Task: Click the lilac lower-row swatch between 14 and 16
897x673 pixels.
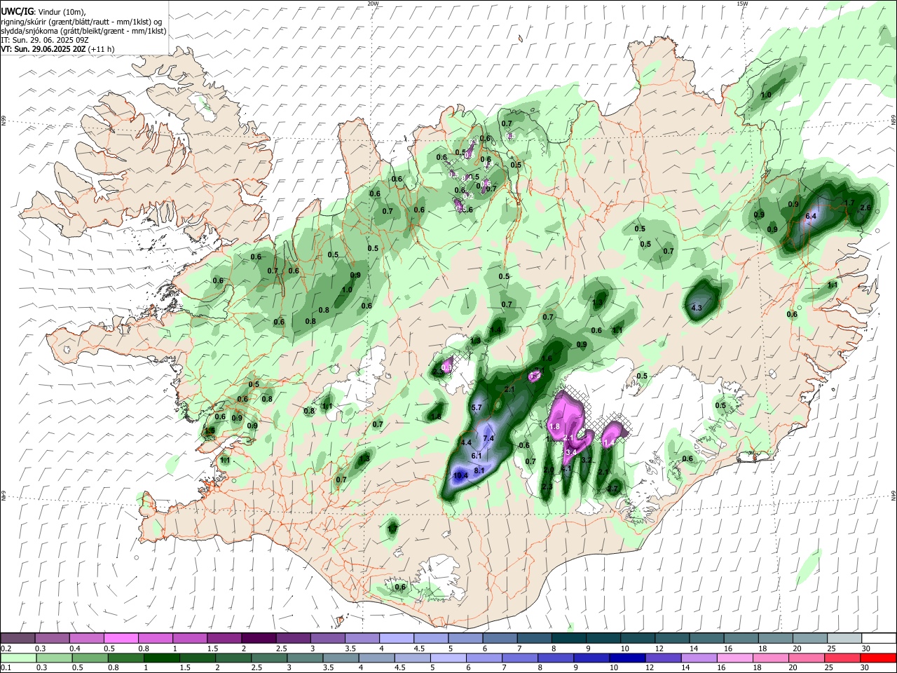Action: [x=699, y=658]
